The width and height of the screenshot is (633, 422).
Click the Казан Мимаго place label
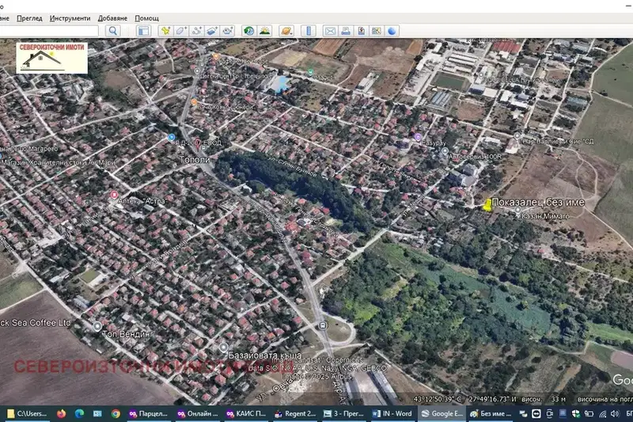coord(545,216)
